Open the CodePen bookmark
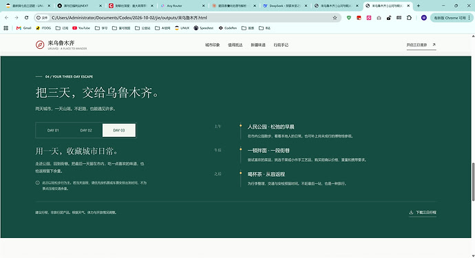The width and height of the screenshot is (475, 258). pyautogui.click(x=228, y=28)
